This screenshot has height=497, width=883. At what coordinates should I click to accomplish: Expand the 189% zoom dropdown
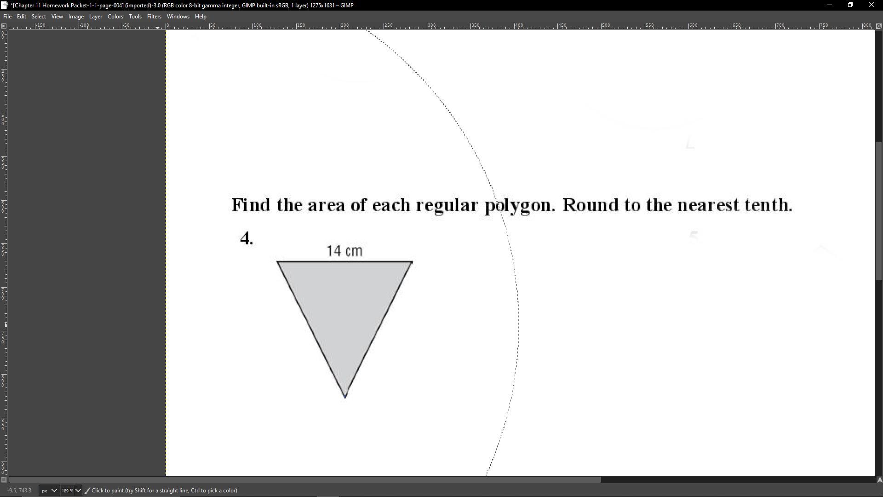pos(78,491)
